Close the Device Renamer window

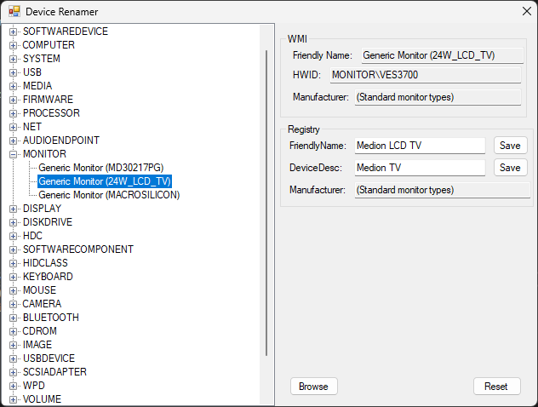click(x=527, y=11)
